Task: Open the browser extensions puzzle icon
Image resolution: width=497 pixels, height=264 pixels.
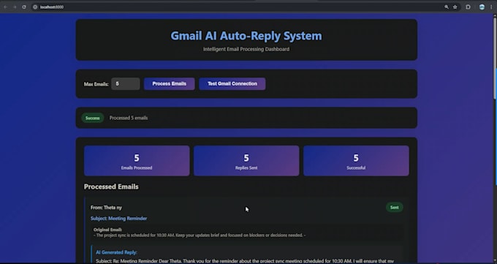Action: [x=468, y=7]
